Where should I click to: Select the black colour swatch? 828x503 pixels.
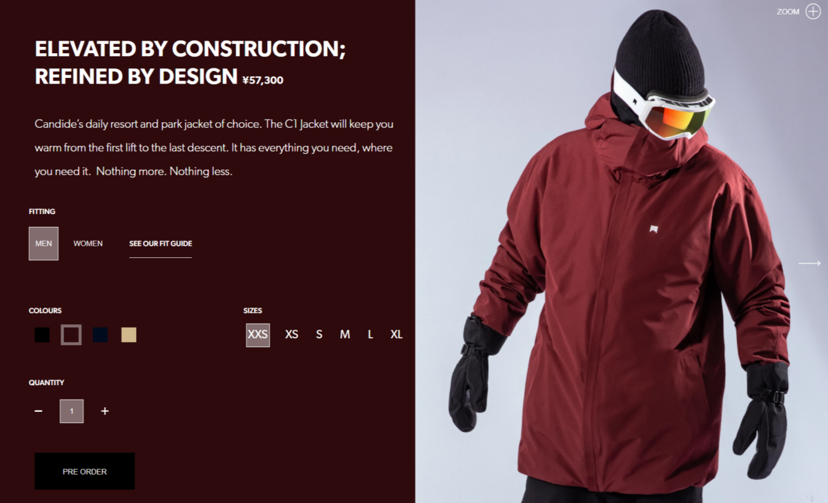point(42,335)
